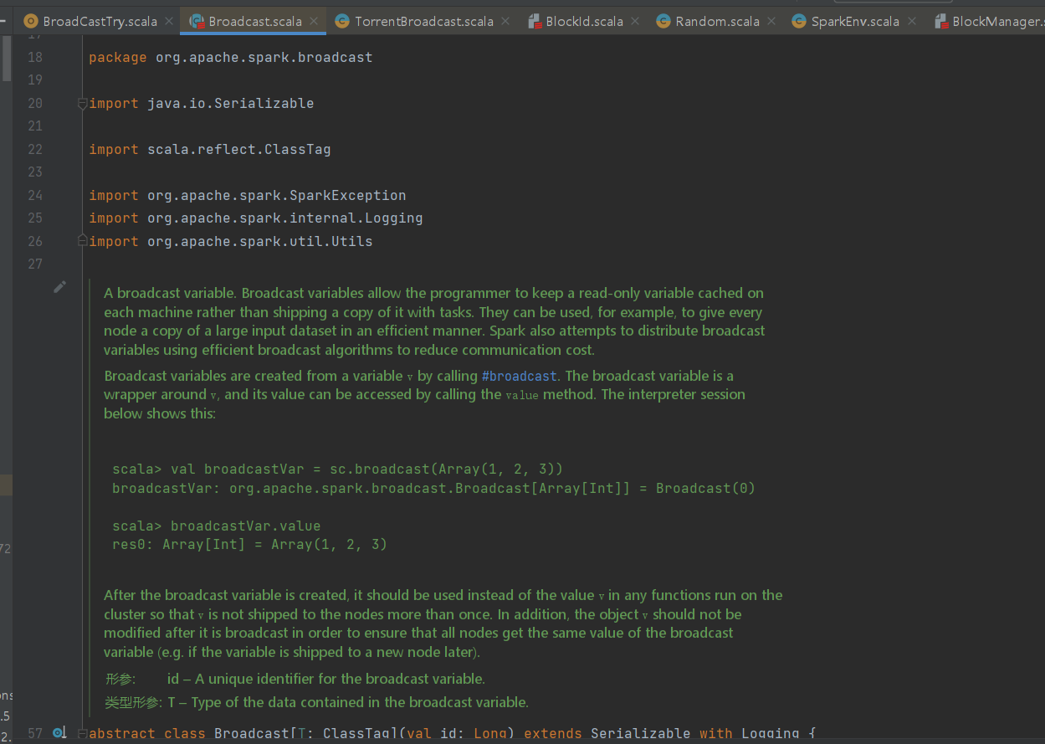Click the 'broadcastVar.value' example line
The height and width of the screenshot is (744, 1045).
(x=217, y=526)
